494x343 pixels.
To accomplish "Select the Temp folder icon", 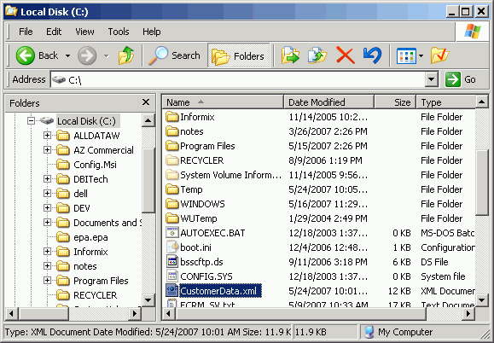I will (172, 189).
